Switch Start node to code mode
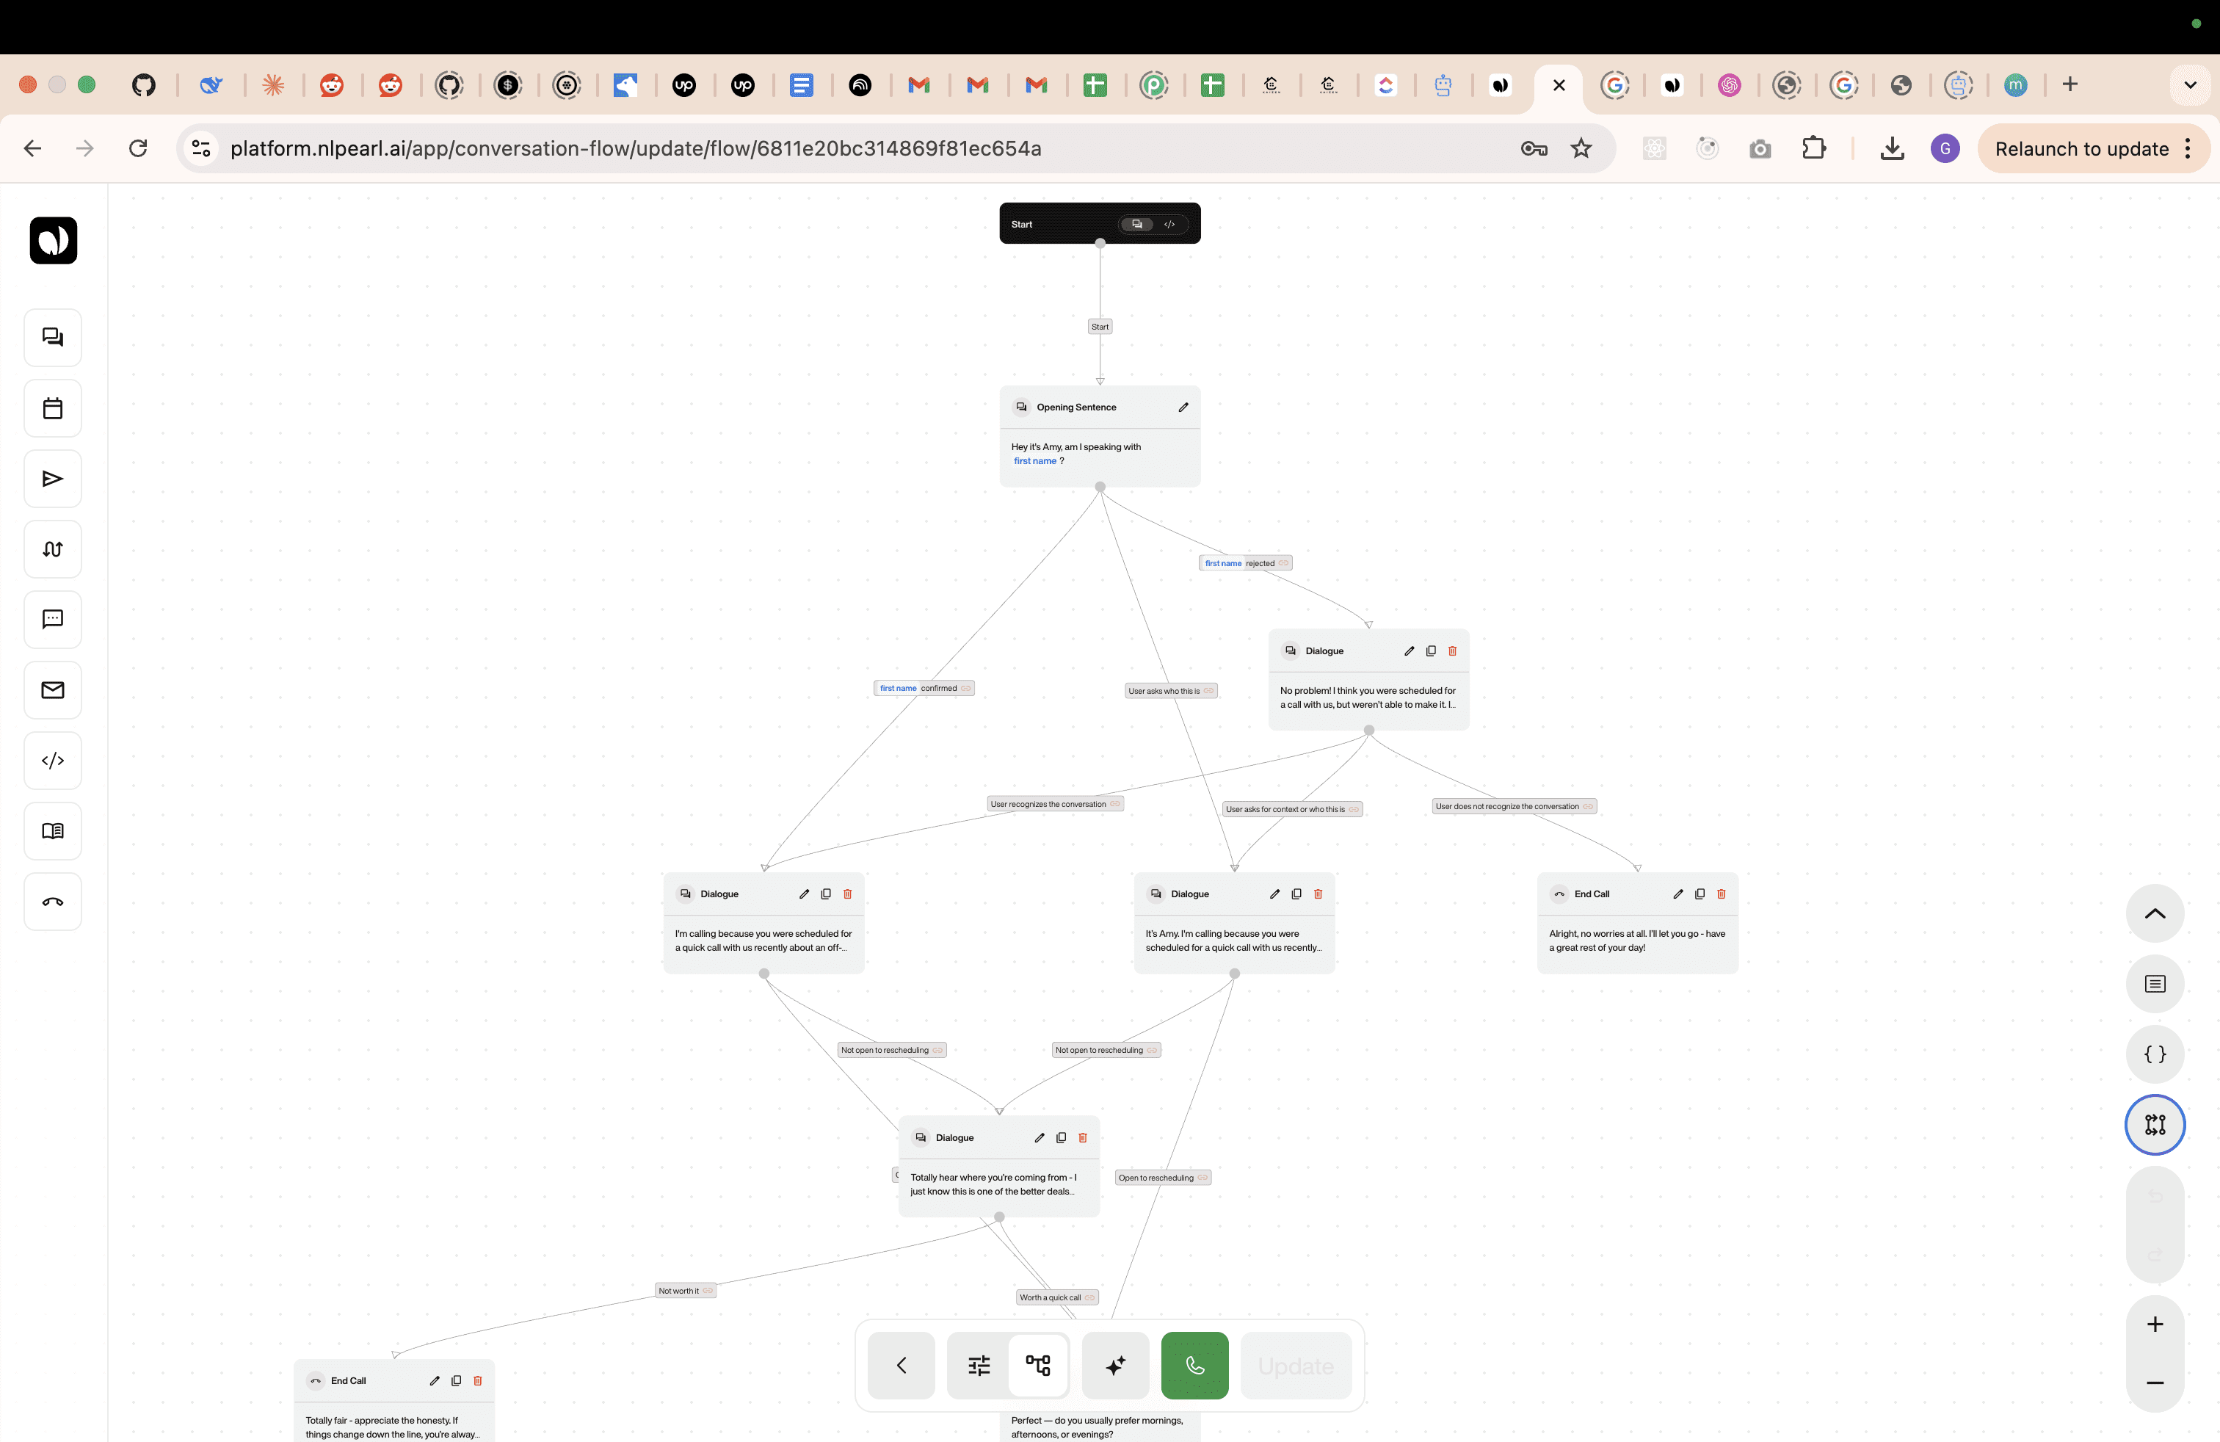The width and height of the screenshot is (2220, 1442). tap(1169, 224)
